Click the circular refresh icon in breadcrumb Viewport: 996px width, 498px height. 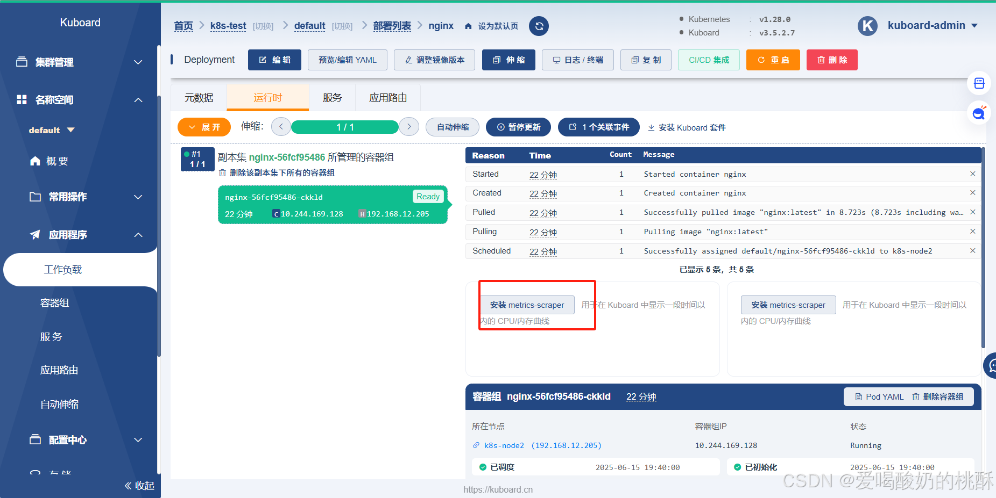539,26
